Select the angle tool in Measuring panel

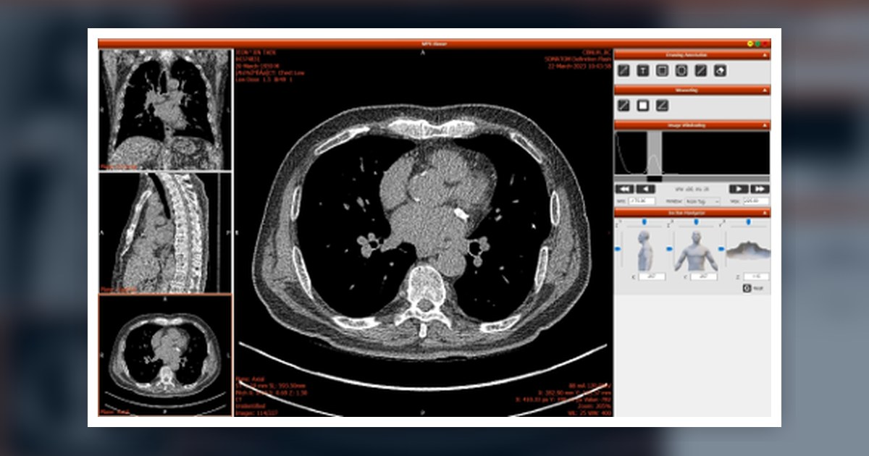tap(662, 106)
